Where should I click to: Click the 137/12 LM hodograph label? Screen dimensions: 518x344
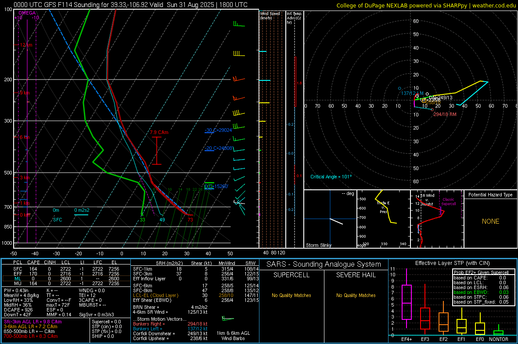tap(412, 93)
